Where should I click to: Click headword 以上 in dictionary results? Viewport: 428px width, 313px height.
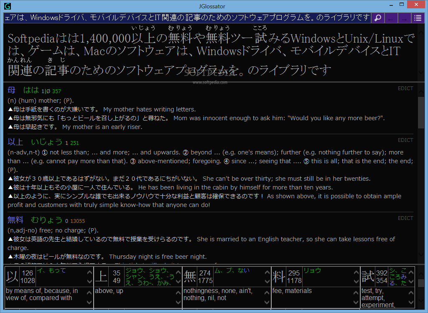tap(15, 142)
